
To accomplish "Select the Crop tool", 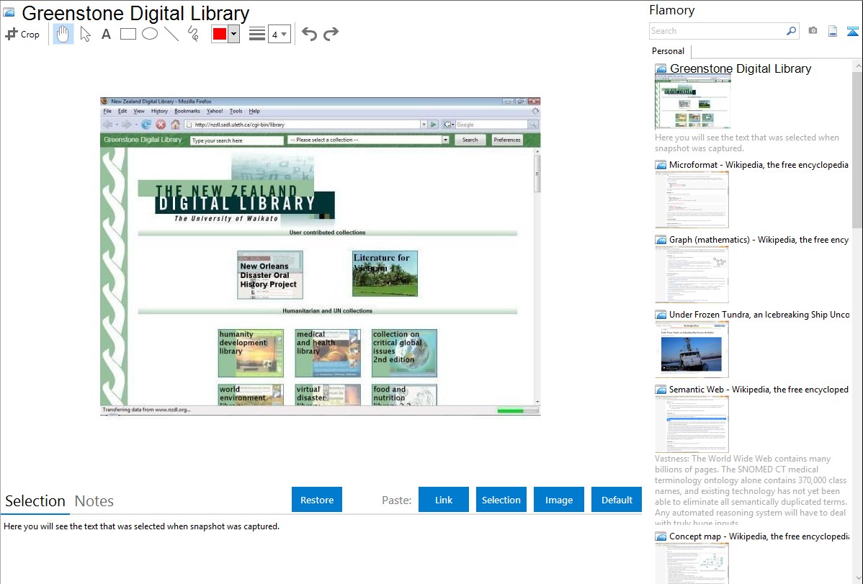I will pos(22,34).
